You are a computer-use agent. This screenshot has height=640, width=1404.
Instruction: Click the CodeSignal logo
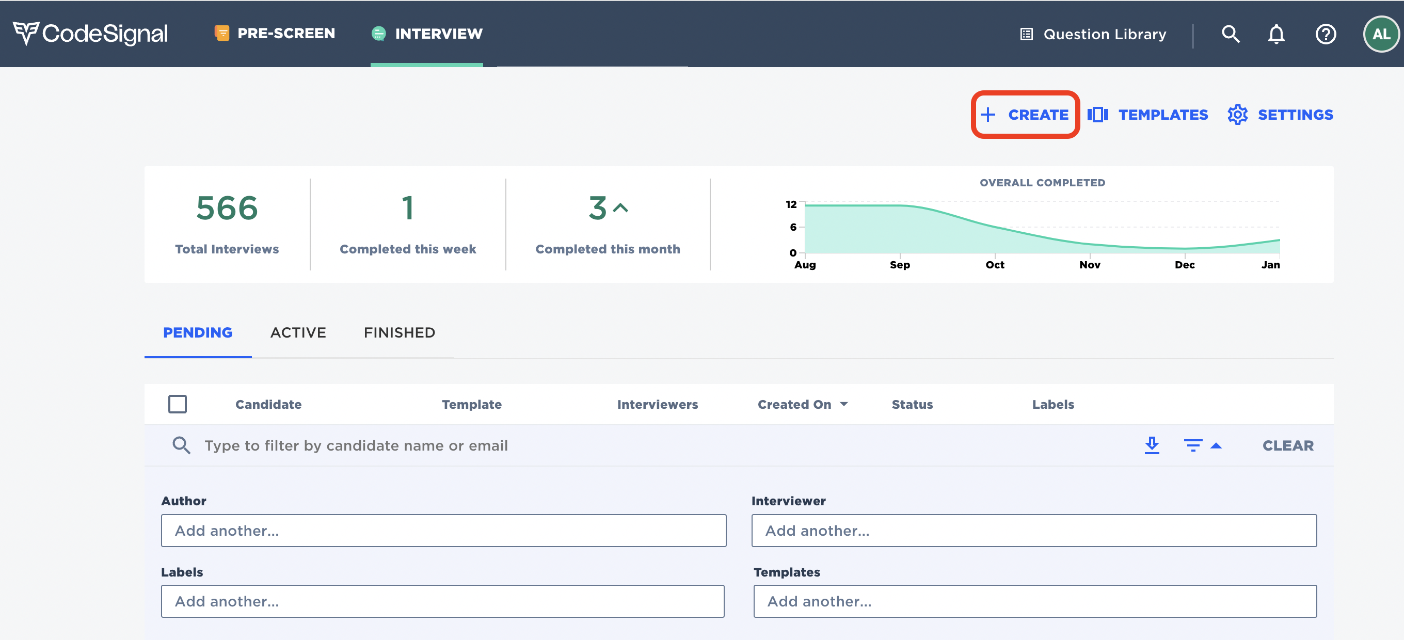pyautogui.click(x=90, y=34)
